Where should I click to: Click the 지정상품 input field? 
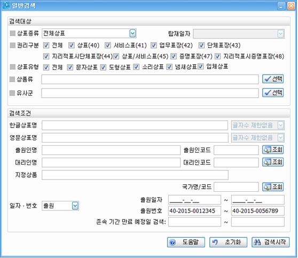135,175
